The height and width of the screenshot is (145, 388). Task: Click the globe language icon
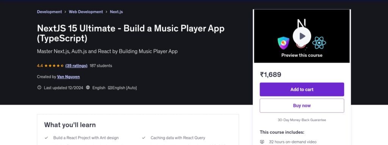[88, 87]
